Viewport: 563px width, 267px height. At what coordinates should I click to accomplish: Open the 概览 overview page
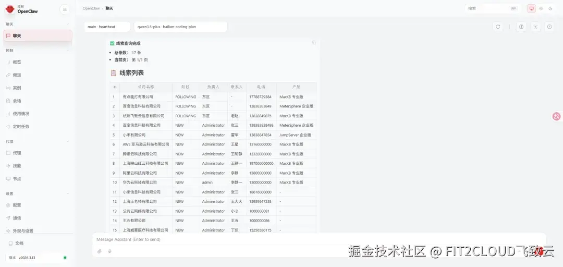pyautogui.click(x=38, y=62)
